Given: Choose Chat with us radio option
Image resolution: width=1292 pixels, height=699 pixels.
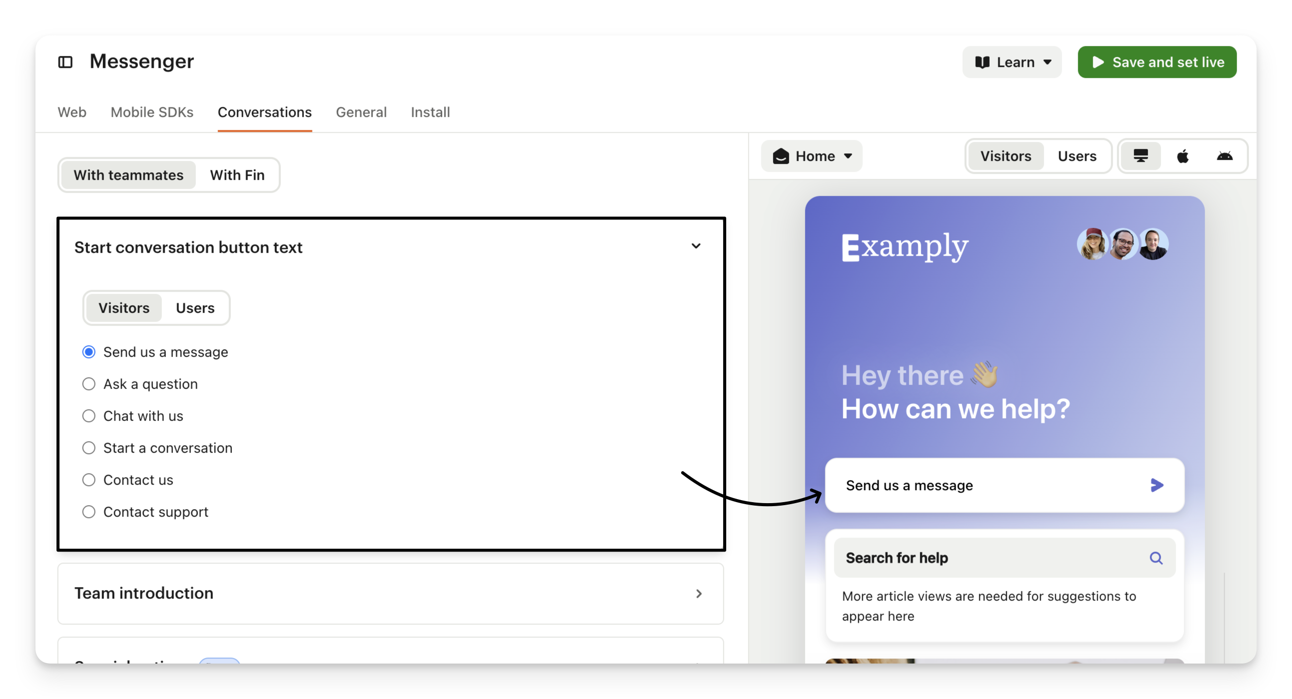Looking at the screenshot, I should point(89,416).
